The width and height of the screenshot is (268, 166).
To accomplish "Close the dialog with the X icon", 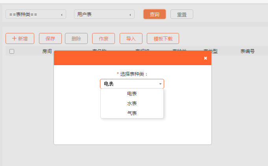I will [x=205, y=58].
